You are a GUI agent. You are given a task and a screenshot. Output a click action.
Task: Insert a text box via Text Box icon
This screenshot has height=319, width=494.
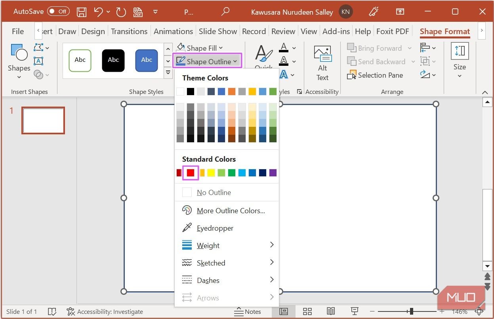38,61
